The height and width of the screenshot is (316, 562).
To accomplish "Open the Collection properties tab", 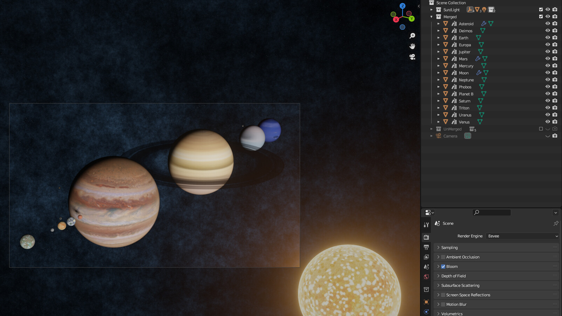I will pyautogui.click(x=426, y=289).
